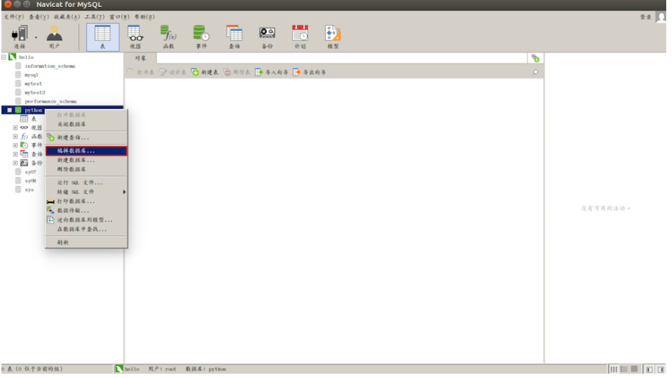This screenshot has width=672, height=378.
Task: Select mysql database in tree
Action: [31, 75]
